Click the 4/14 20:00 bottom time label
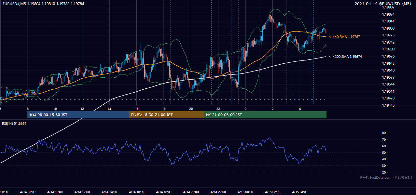 (191, 192)
